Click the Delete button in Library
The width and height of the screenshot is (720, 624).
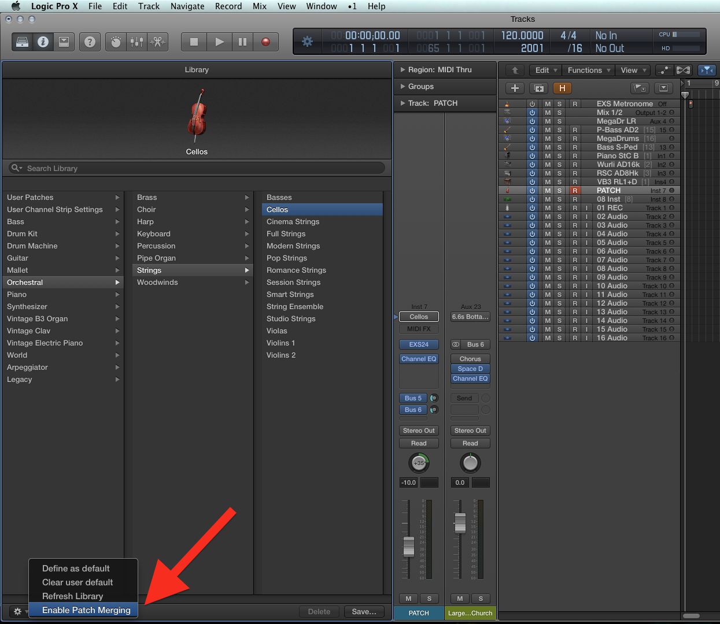point(319,611)
